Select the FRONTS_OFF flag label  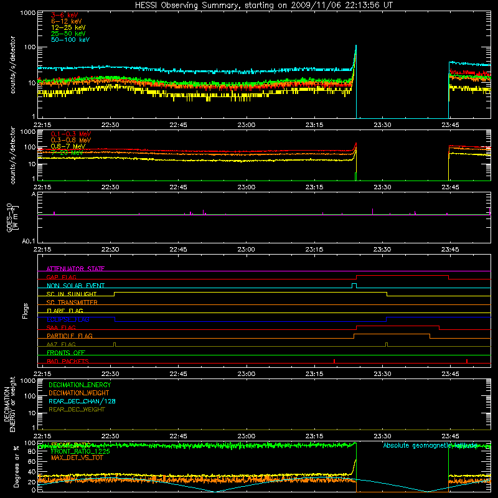pyautogui.click(x=66, y=353)
